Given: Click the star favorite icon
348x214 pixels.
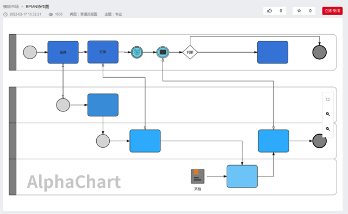Looking at the screenshot, I should [x=299, y=11].
